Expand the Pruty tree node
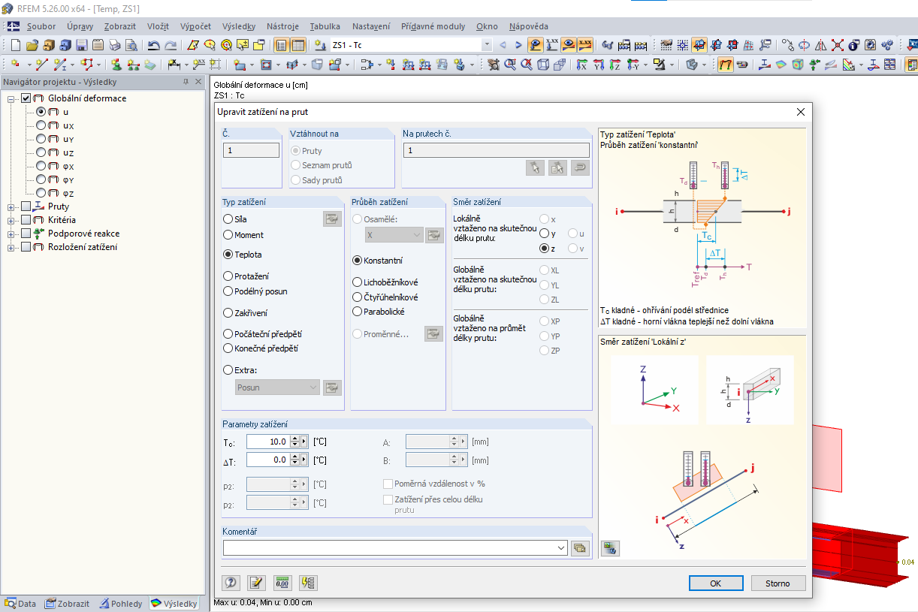 click(11, 207)
